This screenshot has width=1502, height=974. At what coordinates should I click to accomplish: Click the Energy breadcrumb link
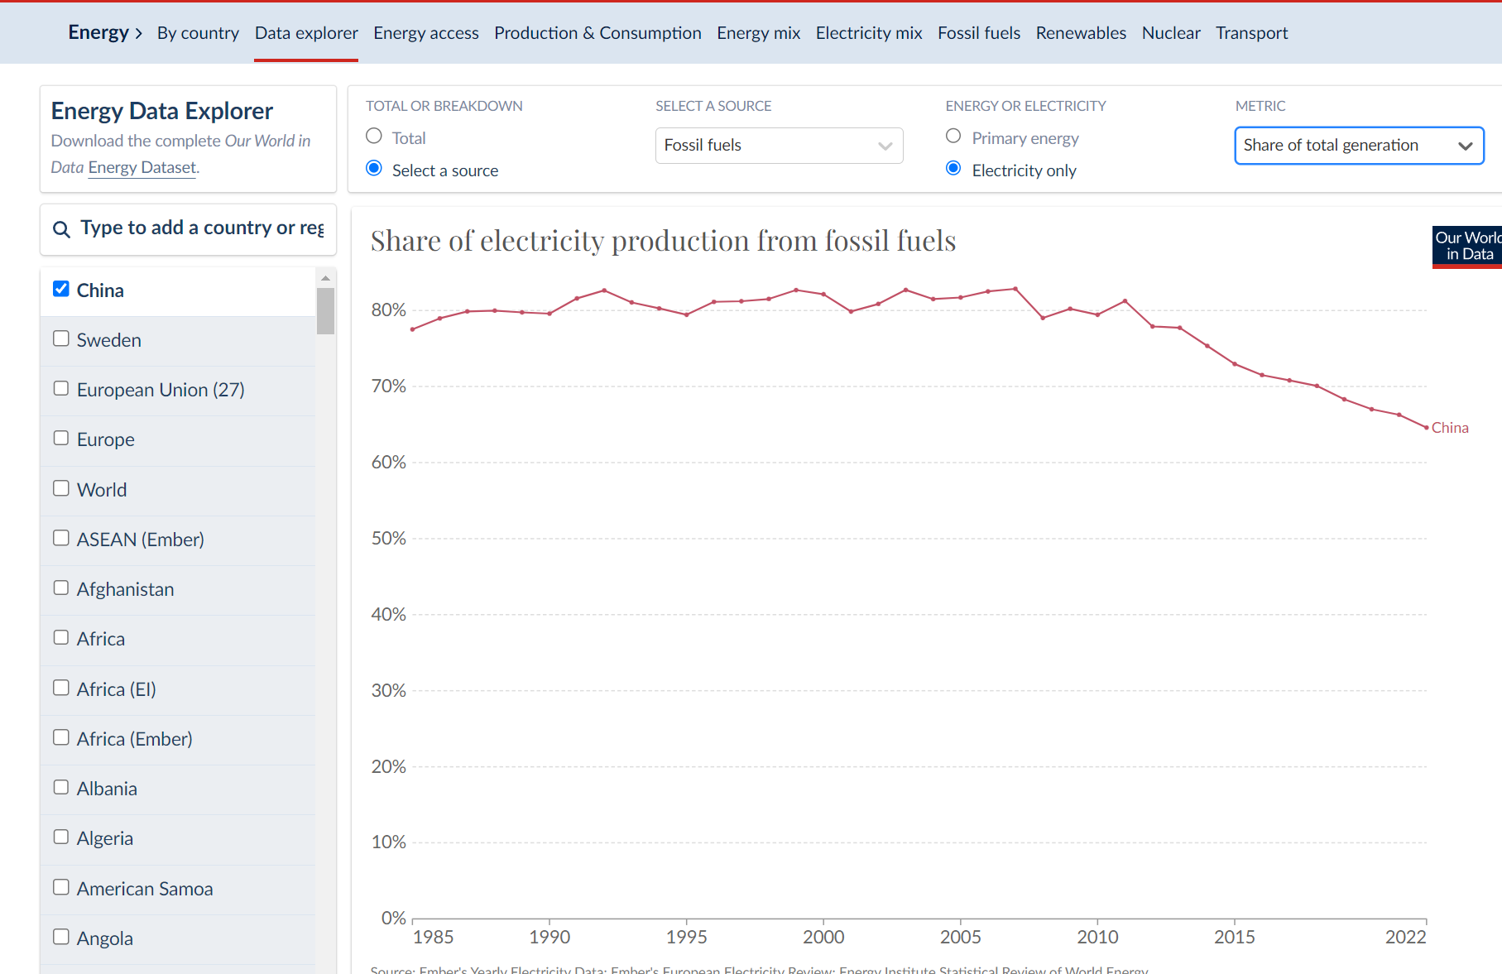tap(98, 32)
